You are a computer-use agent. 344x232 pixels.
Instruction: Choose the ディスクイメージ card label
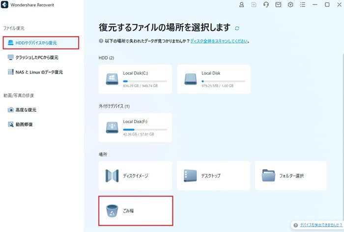pyautogui.click(x=135, y=176)
